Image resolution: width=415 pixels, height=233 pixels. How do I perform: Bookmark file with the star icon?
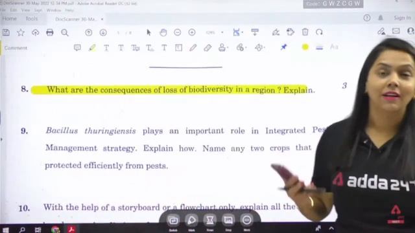(x=21, y=32)
